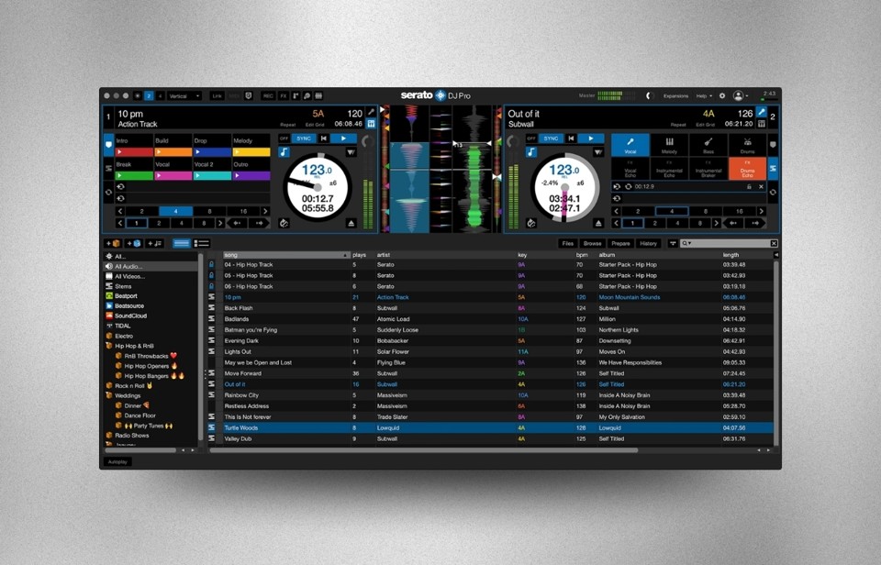Image resolution: width=881 pixels, height=565 pixels.
Task: Open the Prepare panel tab
Action: (620, 243)
